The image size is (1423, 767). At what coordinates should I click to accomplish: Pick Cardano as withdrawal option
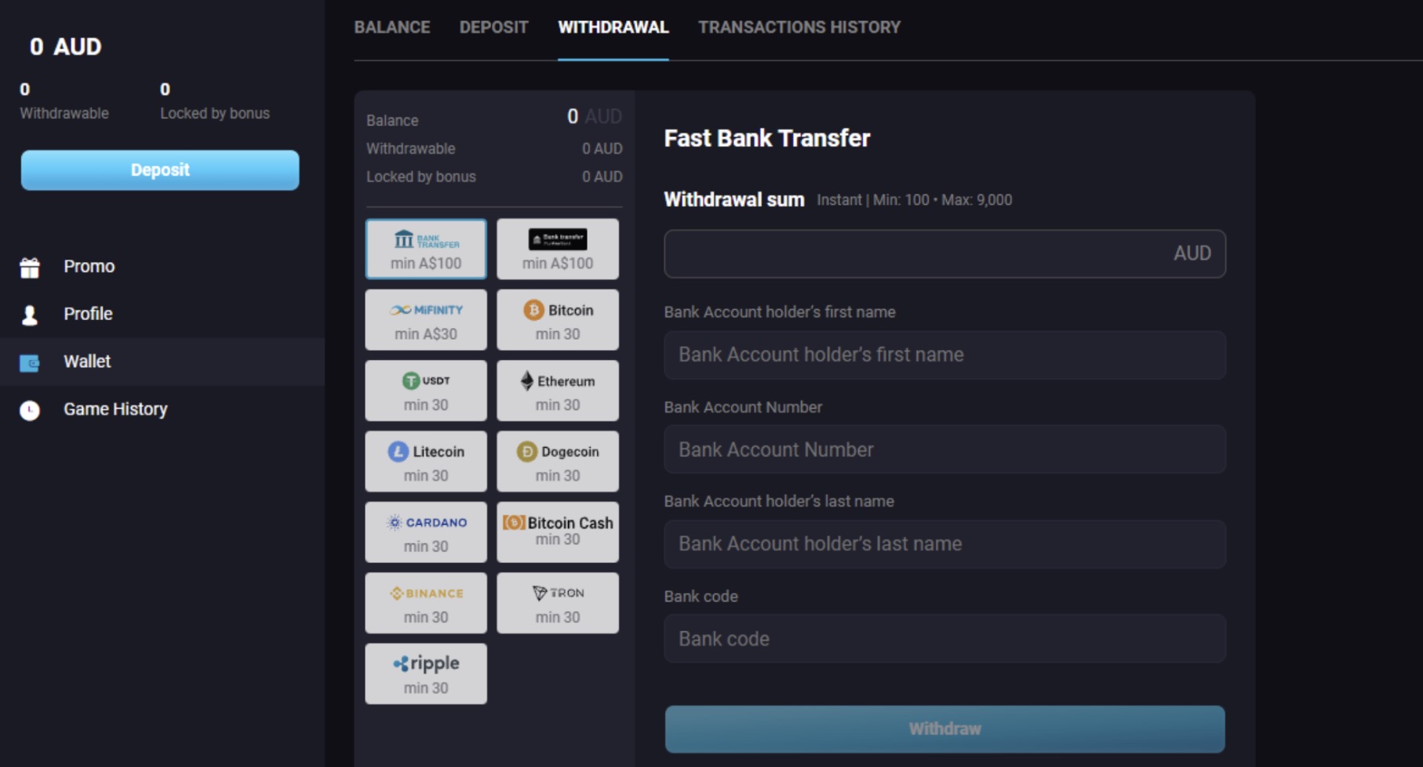point(426,532)
